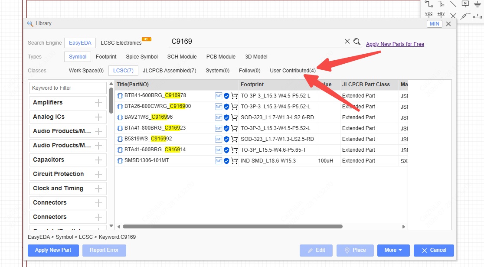
Task: Sort by the Footprint column header
Action: [x=277, y=85]
